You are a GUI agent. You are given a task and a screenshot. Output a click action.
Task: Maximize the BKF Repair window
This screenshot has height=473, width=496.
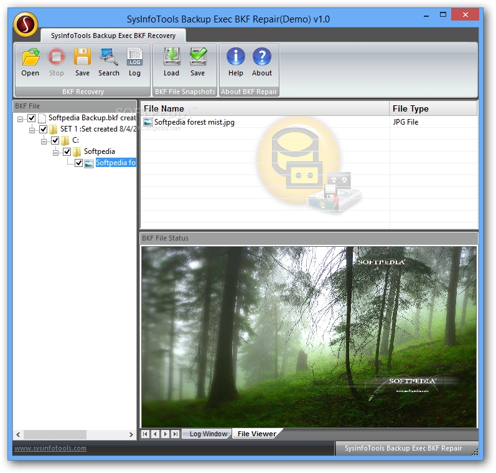coord(443,15)
